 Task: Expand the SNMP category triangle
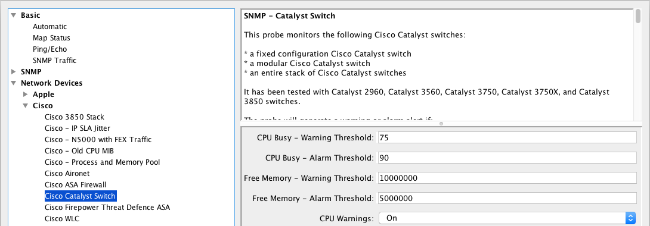(x=13, y=71)
